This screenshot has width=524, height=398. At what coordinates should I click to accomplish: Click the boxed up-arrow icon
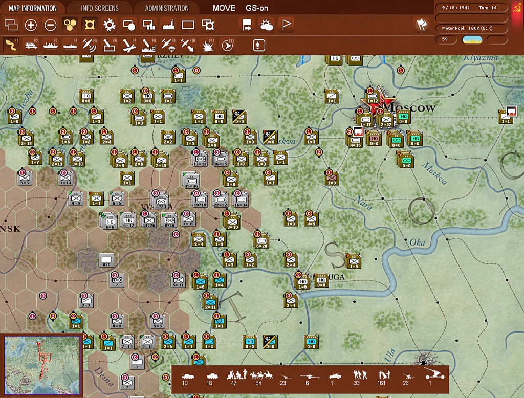(258, 46)
